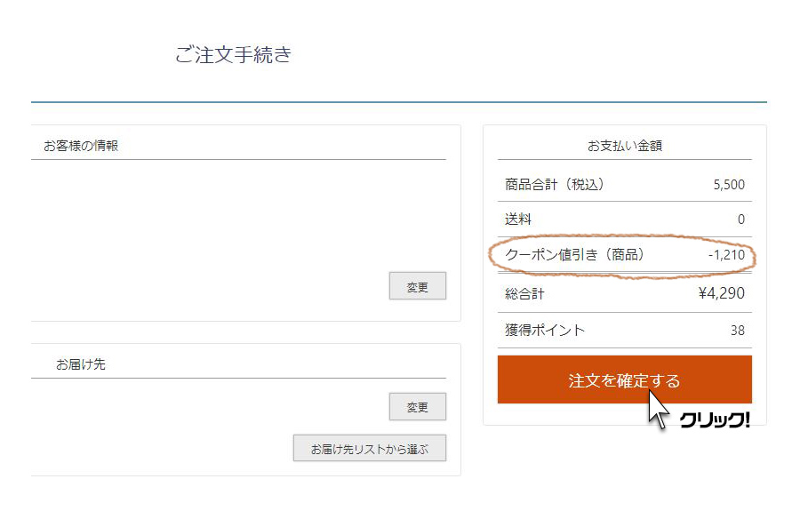Click the 獲得ポイント label
The image size is (800, 519).
[x=545, y=331]
